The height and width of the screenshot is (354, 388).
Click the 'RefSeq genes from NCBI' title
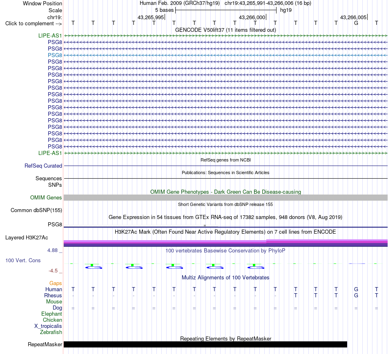click(x=225, y=160)
